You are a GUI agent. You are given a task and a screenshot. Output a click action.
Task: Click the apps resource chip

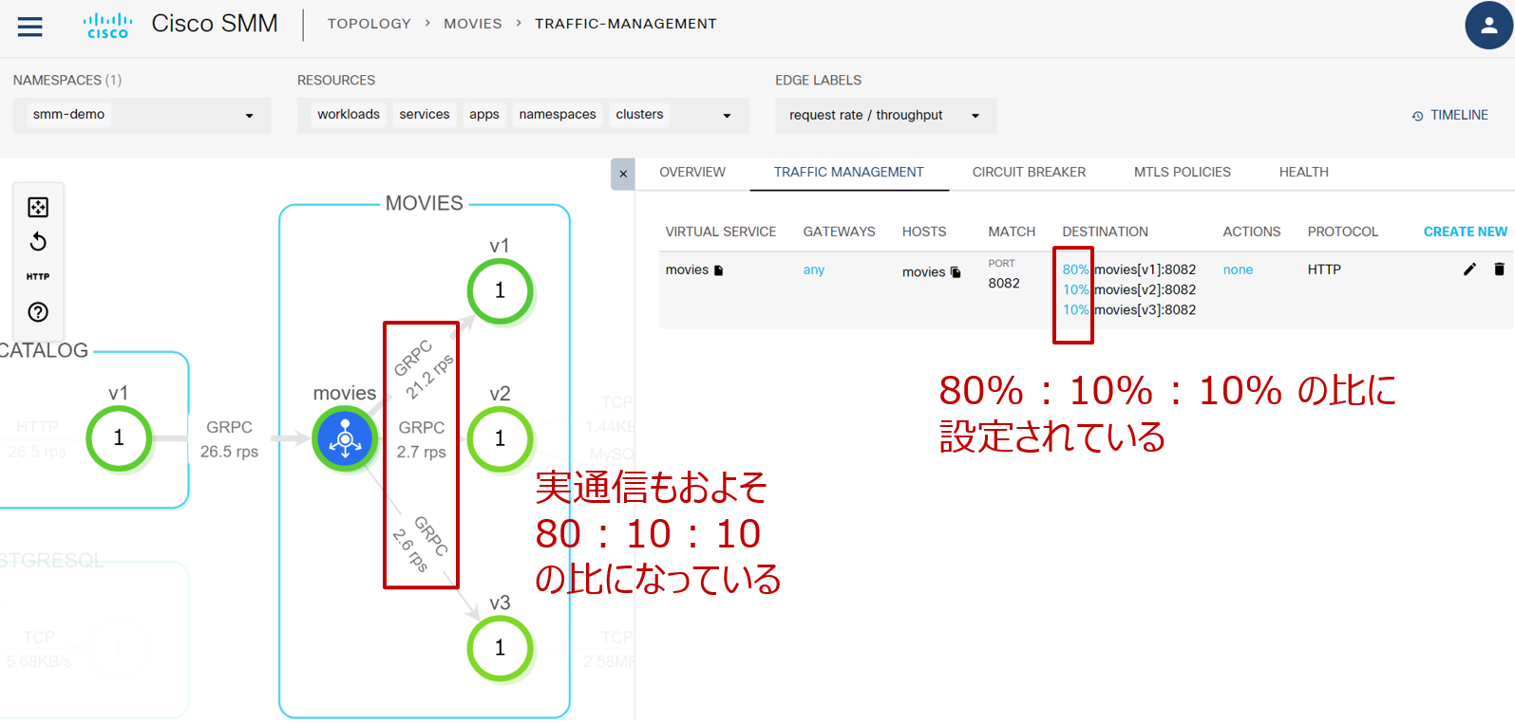pyautogui.click(x=484, y=115)
